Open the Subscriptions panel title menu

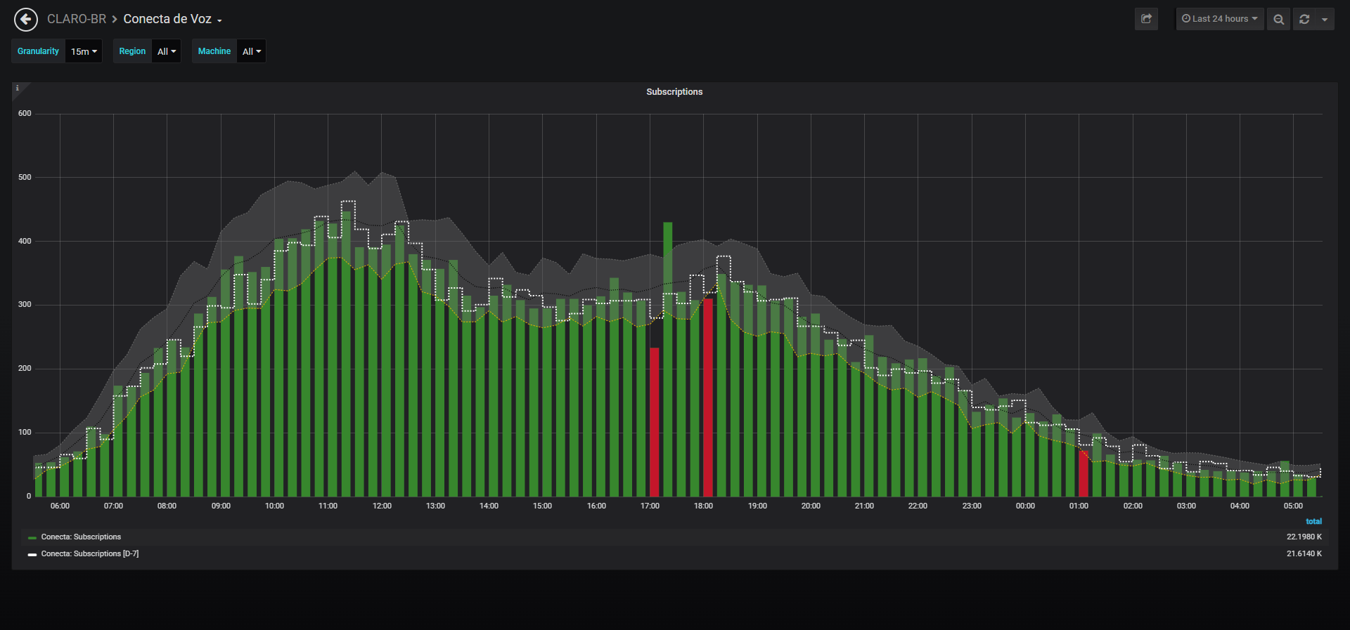click(674, 92)
